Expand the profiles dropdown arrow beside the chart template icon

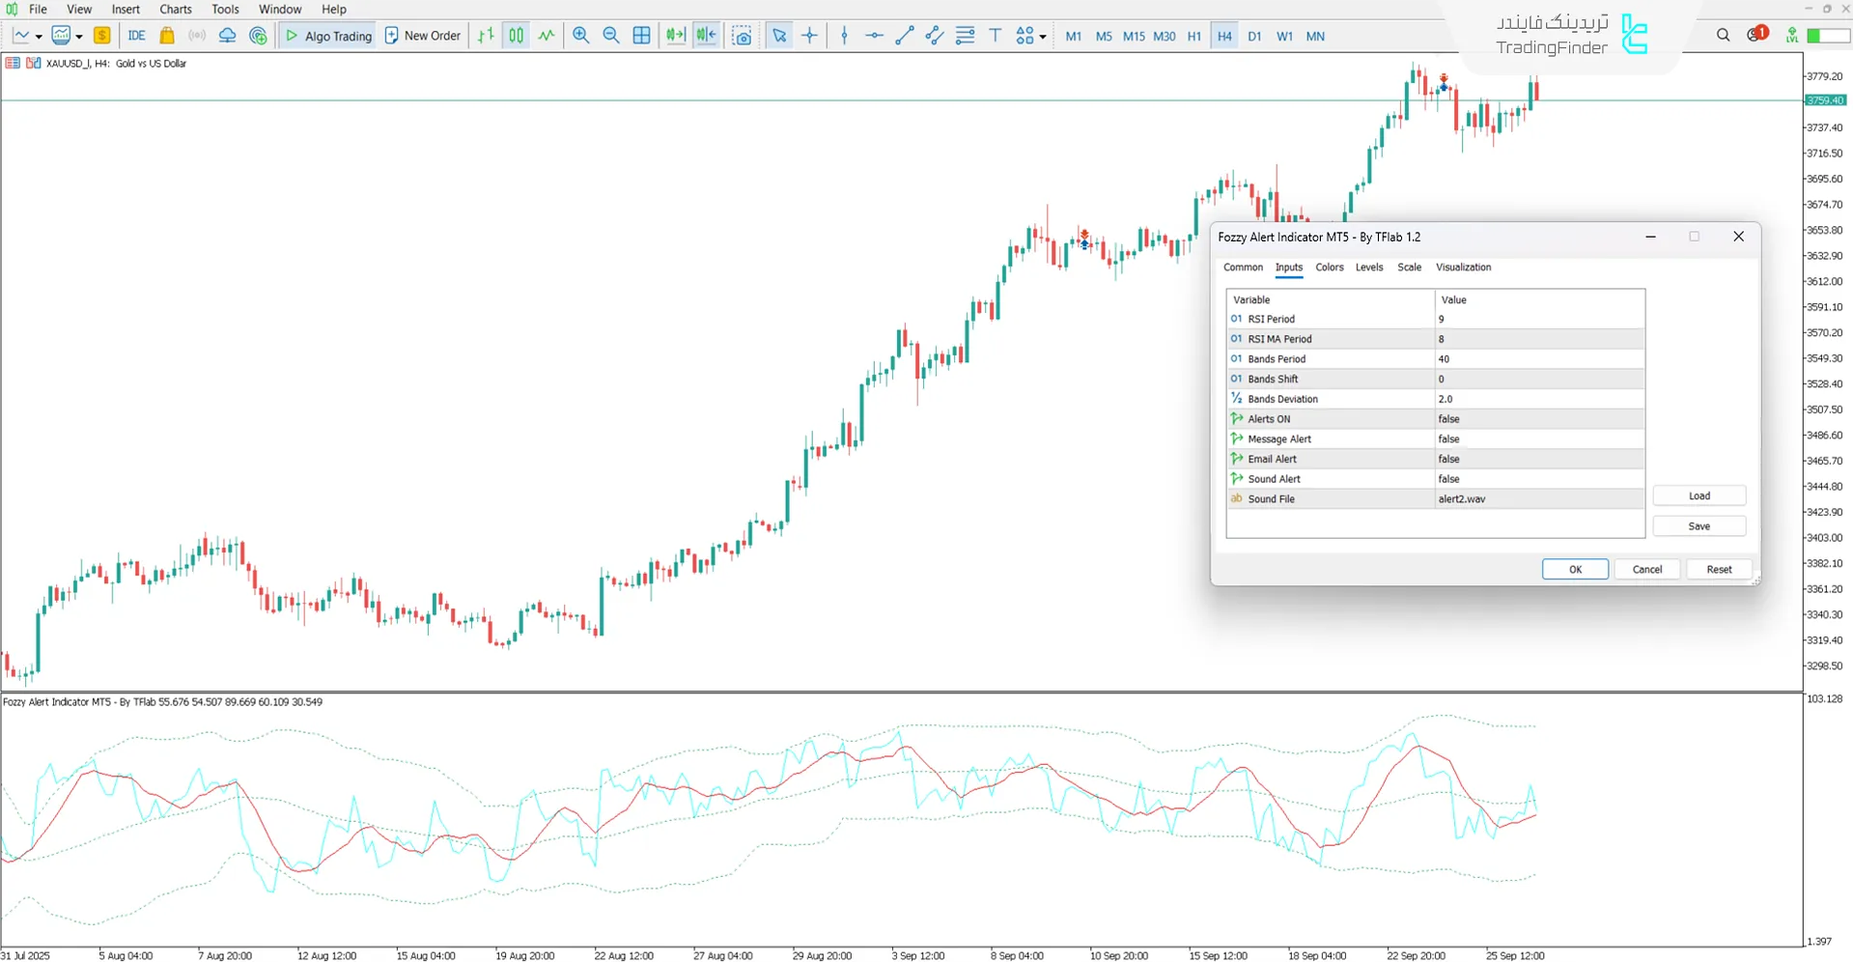[79, 37]
